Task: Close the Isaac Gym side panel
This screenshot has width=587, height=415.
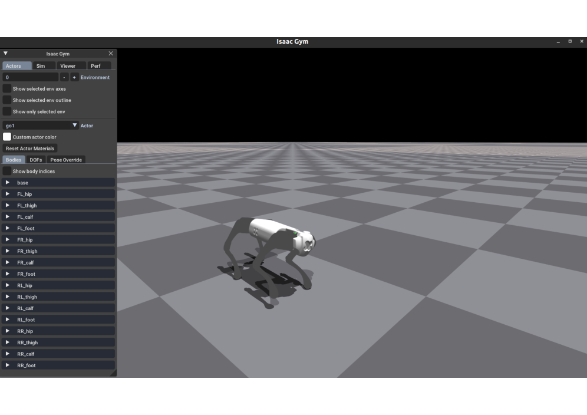Action: tap(111, 54)
